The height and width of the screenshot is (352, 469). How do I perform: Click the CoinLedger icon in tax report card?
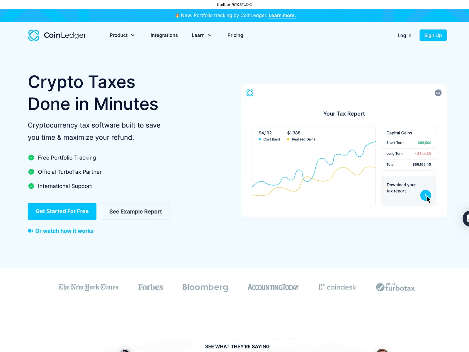click(x=250, y=93)
